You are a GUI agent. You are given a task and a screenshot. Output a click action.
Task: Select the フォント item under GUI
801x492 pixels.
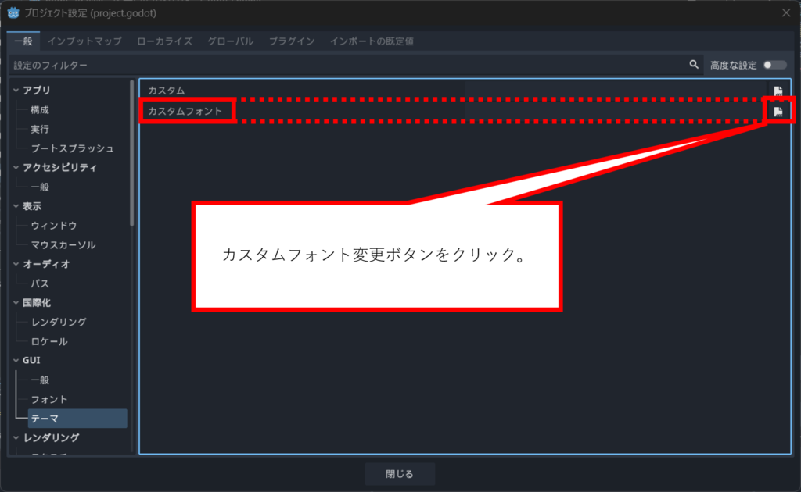click(x=48, y=399)
